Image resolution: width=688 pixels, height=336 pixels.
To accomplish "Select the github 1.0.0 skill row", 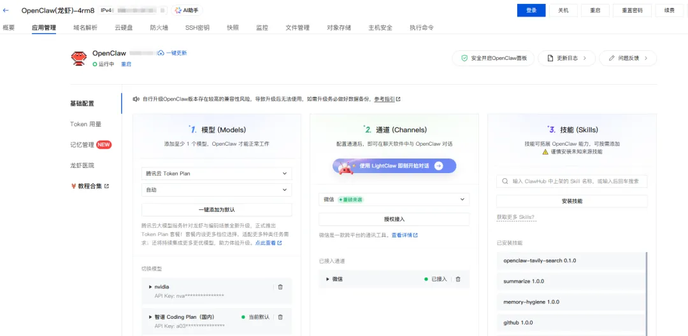I will click(571, 323).
